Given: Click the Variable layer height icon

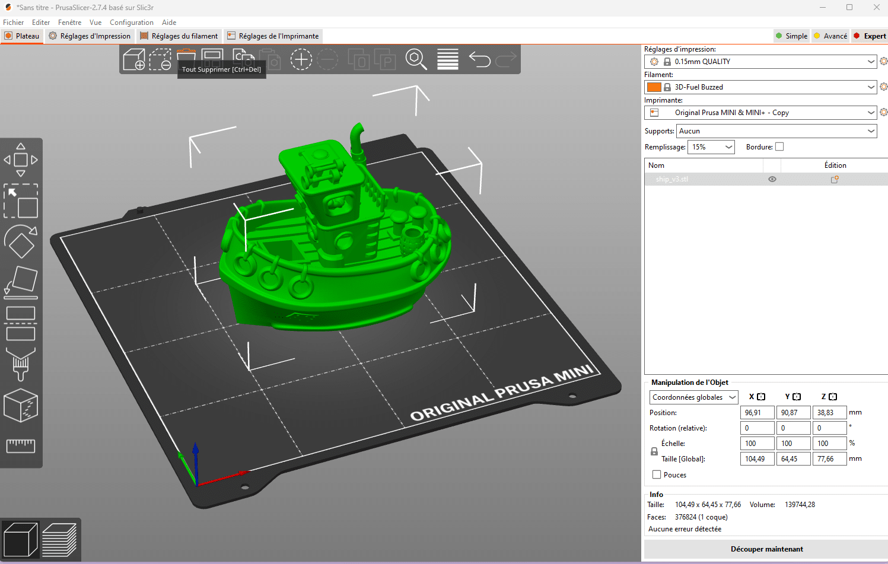Looking at the screenshot, I should click(x=447, y=59).
